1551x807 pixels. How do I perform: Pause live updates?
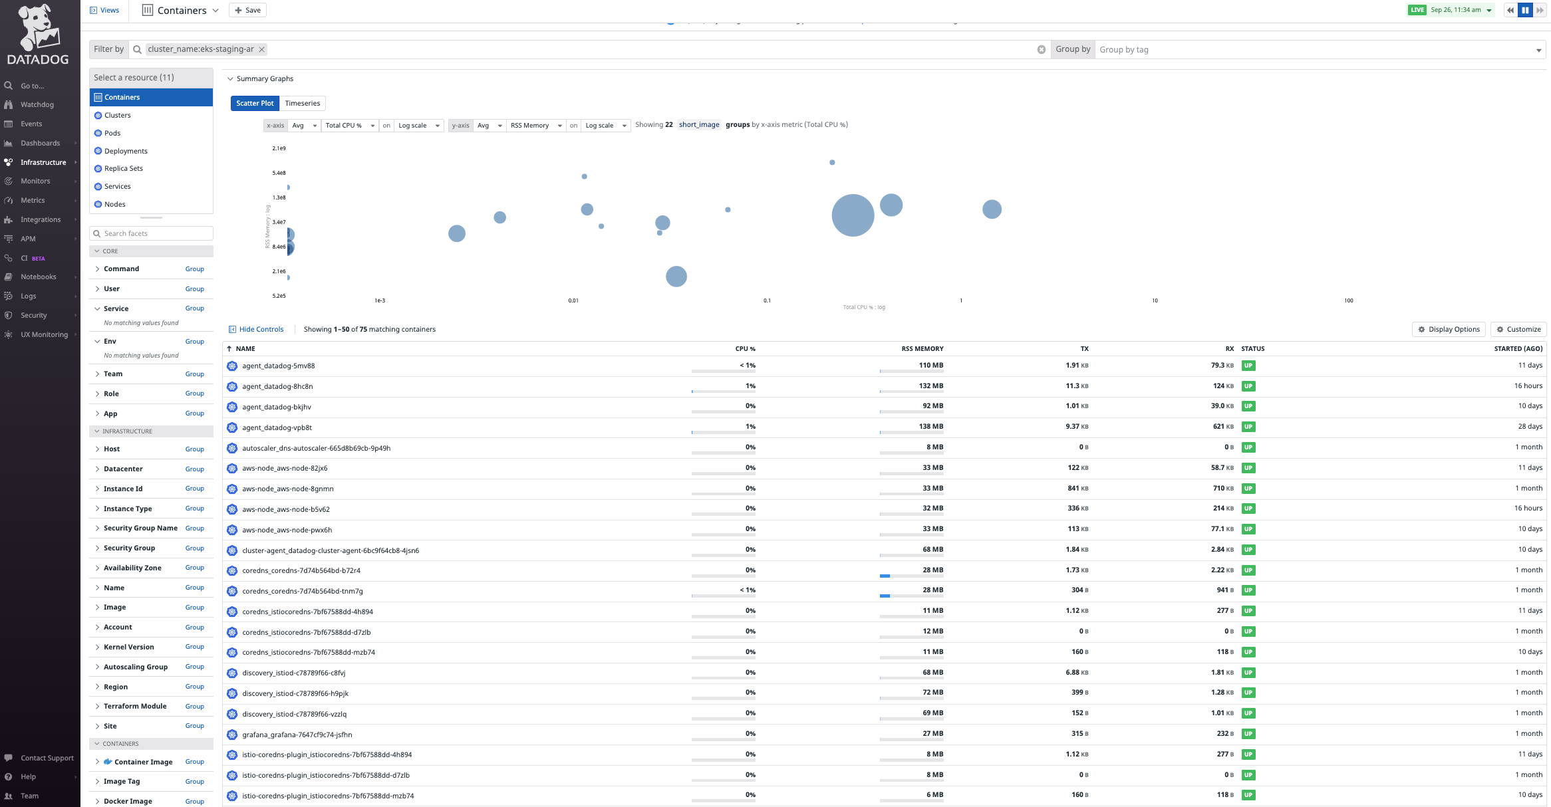click(1525, 10)
